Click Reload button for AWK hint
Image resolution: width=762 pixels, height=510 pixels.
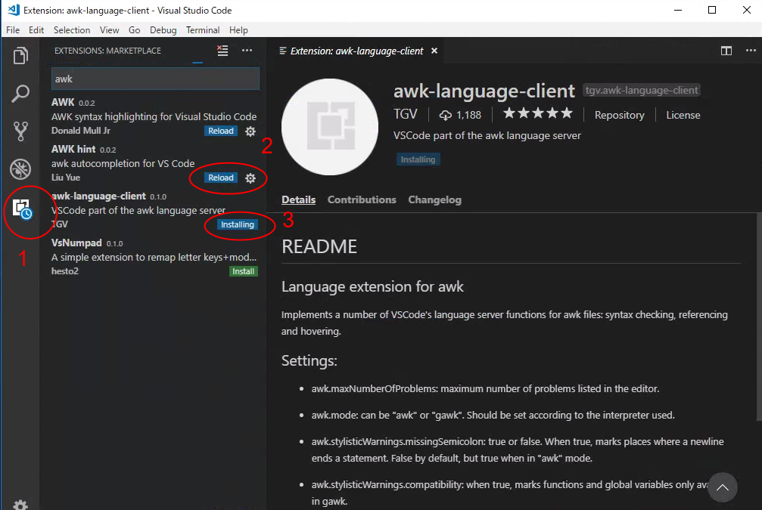(221, 178)
